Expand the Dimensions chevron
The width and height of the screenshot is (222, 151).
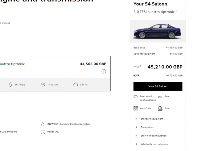pos(136,127)
